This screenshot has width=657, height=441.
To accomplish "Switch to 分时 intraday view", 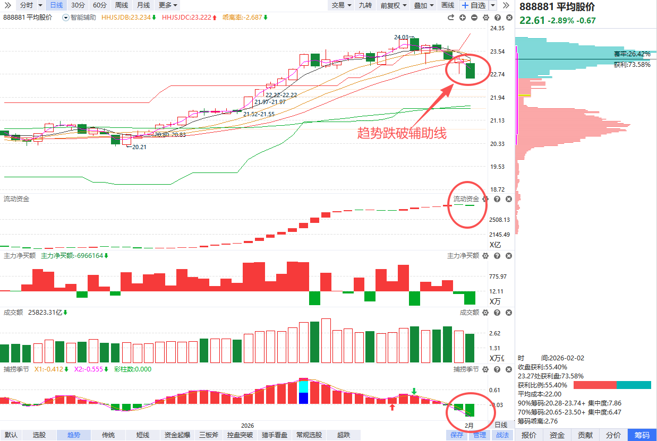I will click(x=27, y=5).
